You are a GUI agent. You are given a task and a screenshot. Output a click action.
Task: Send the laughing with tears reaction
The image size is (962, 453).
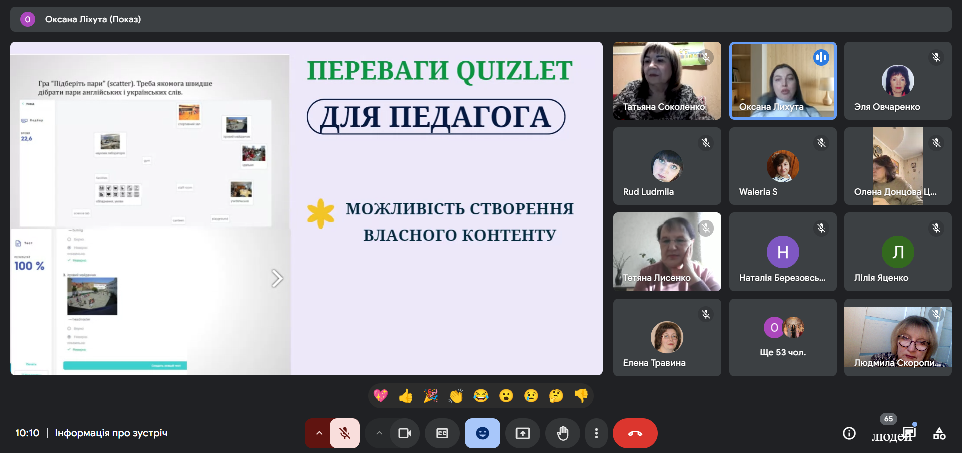point(481,396)
